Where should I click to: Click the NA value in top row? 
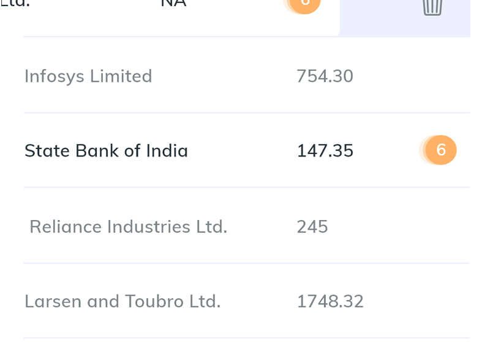(x=174, y=4)
